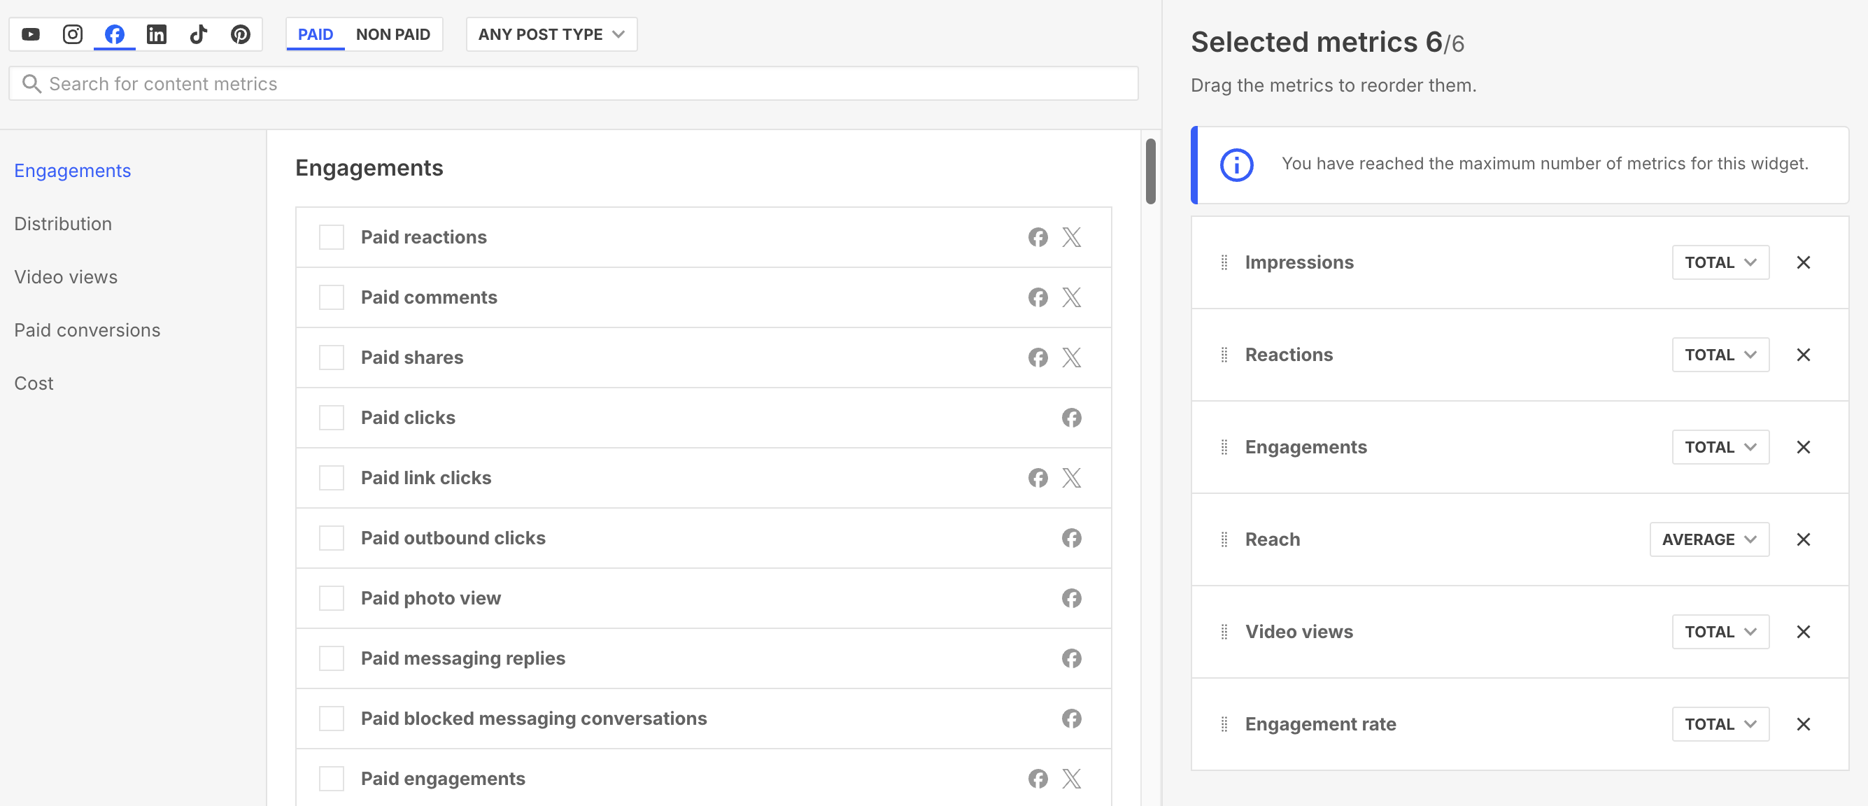The image size is (1868, 806).
Task: Open the Total dropdown for Engagements metric
Action: (1720, 447)
